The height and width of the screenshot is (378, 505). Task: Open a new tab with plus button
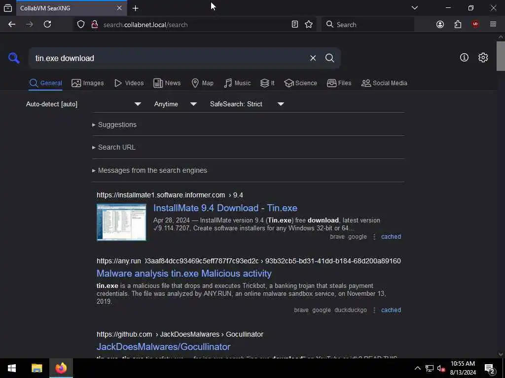tap(136, 8)
